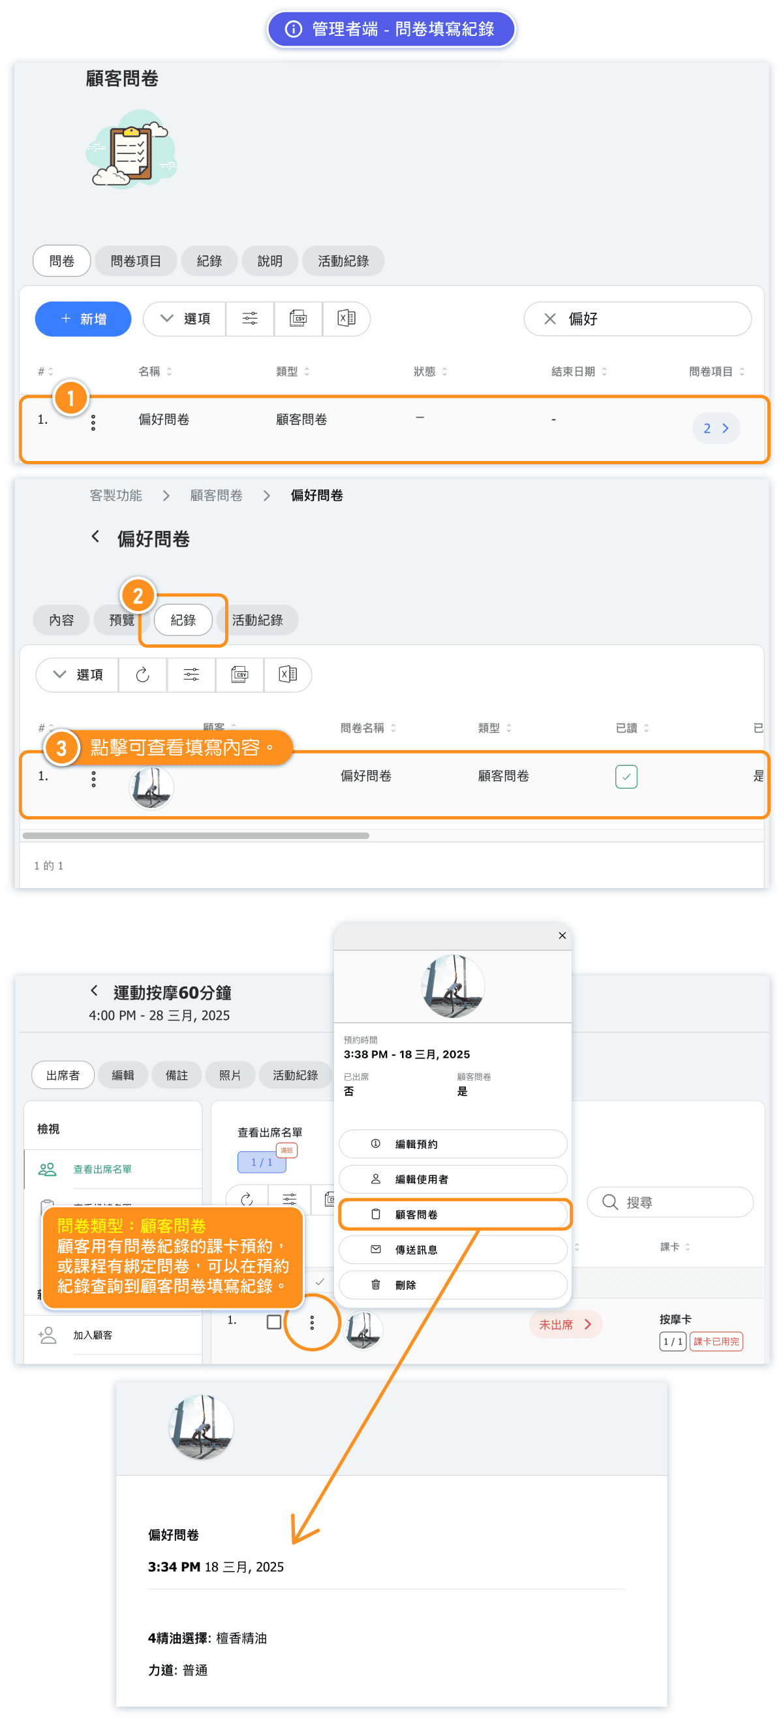This screenshot has width=783, height=1729.
Task: Switch to the 問卷項目 tab
Action: tap(136, 261)
